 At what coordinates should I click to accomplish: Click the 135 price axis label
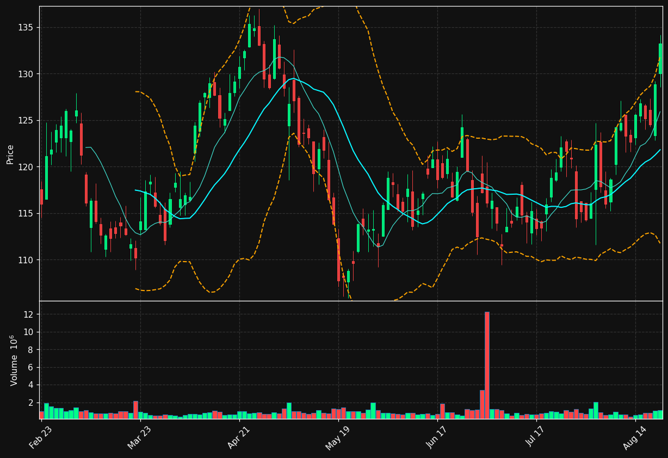point(26,28)
